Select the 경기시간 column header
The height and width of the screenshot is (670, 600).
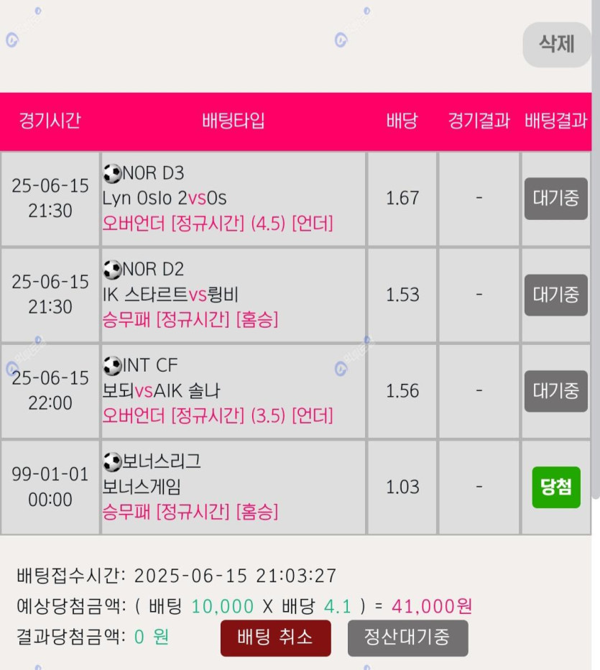pos(50,121)
